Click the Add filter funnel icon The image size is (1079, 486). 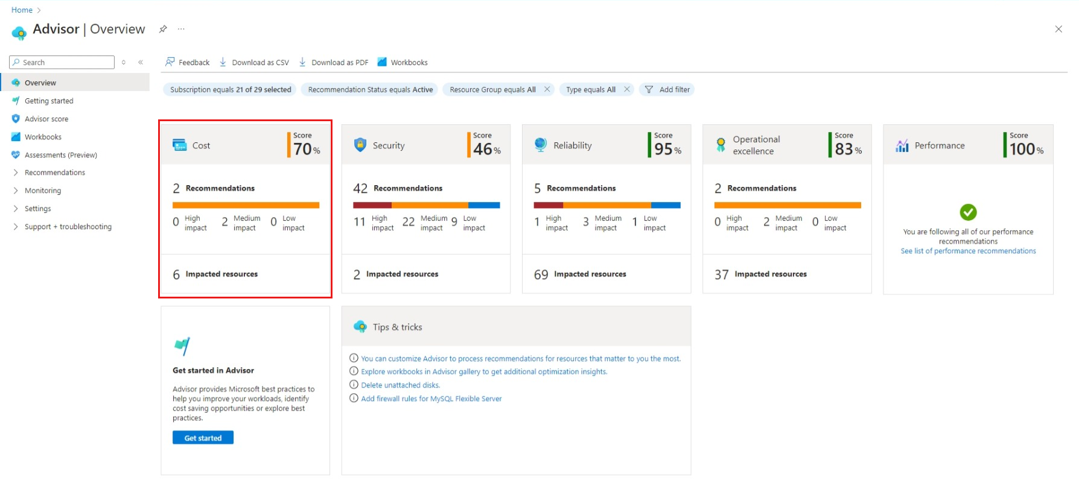pos(649,89)
